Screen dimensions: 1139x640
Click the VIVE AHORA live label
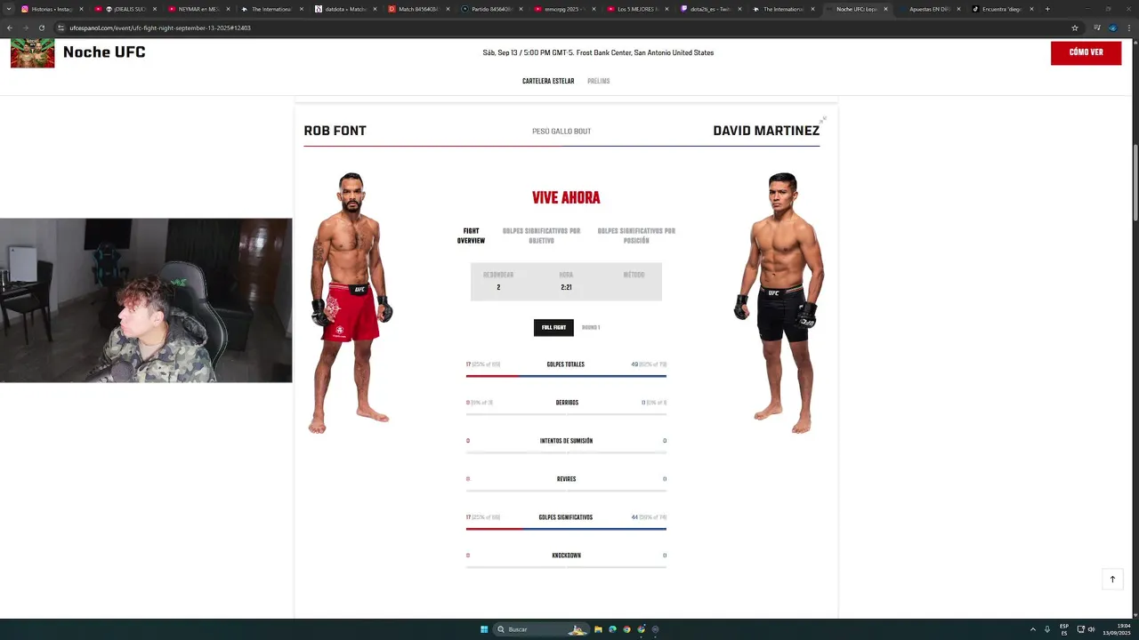(x=566, y=198)
